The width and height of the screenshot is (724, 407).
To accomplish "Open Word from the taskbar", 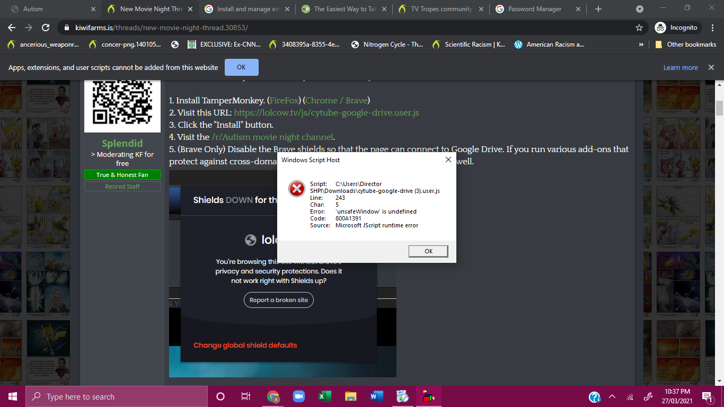I will point(377,396).
